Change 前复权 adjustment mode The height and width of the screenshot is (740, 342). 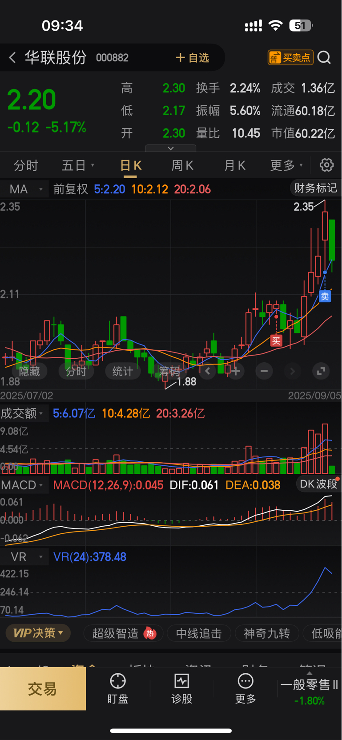pos(71,189)
